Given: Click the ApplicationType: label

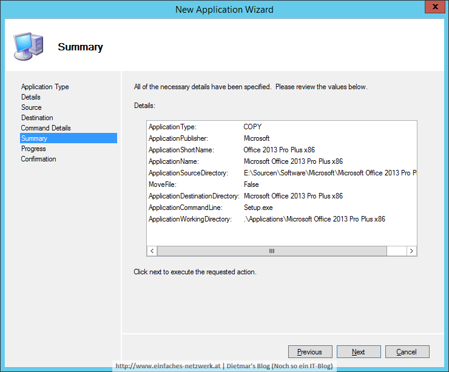Looking at the screenshot, I should click(x=172, y=127).
